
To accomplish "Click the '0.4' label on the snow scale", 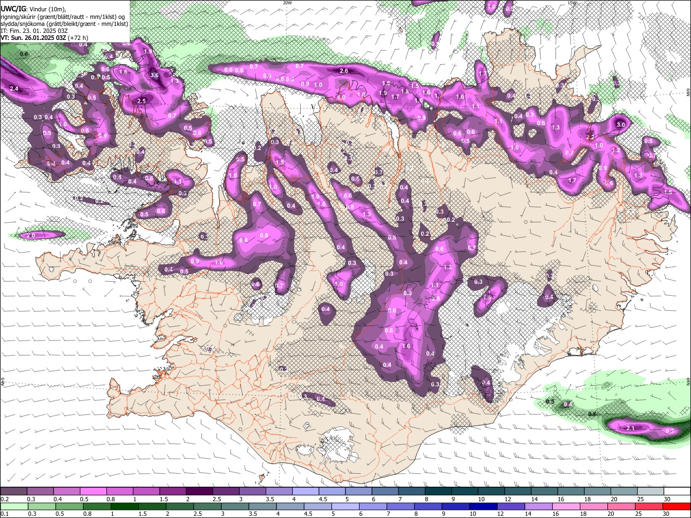I will [x=57, y=499].
